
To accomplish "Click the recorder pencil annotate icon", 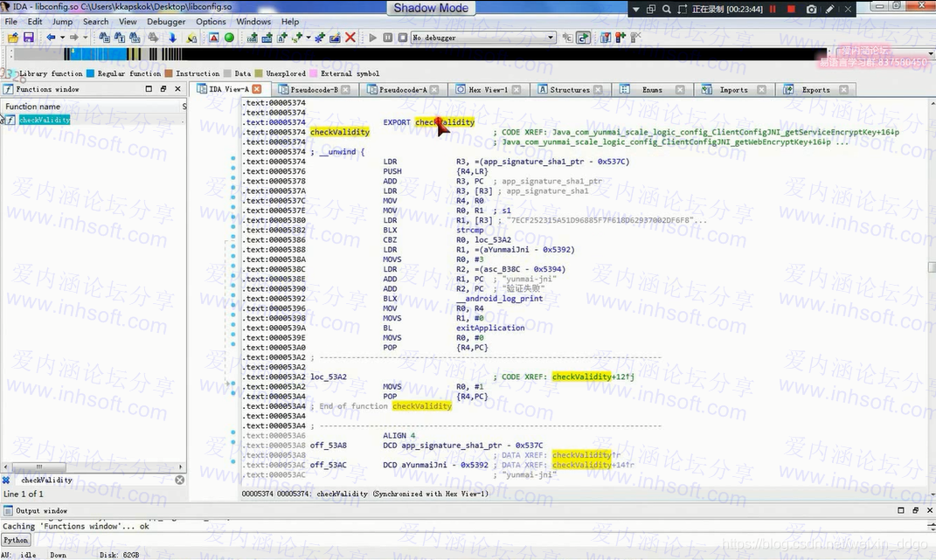I will [x=829, y=9].
